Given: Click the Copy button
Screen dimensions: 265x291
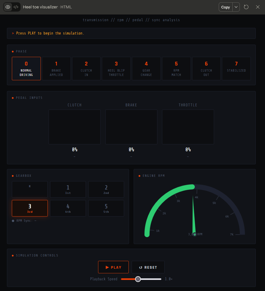Looking at the screenshot, I should click(x=225, y=7).
